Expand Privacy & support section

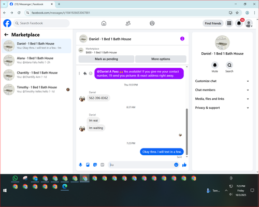[x=222, y=108]
